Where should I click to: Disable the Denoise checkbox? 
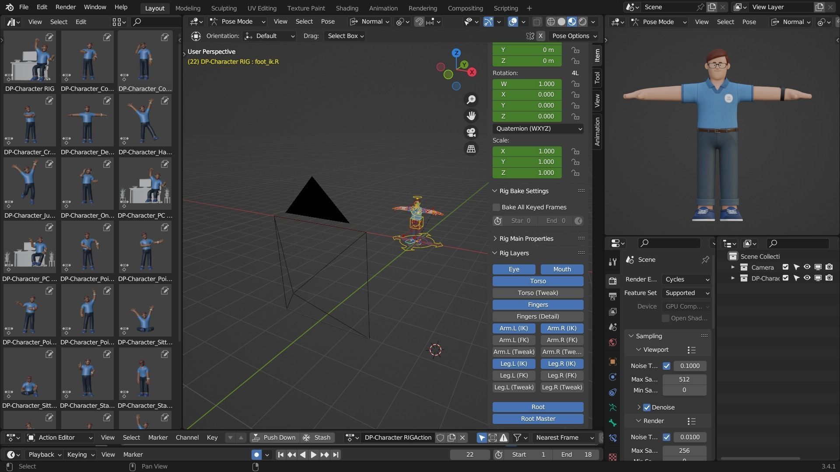point(647,407)
